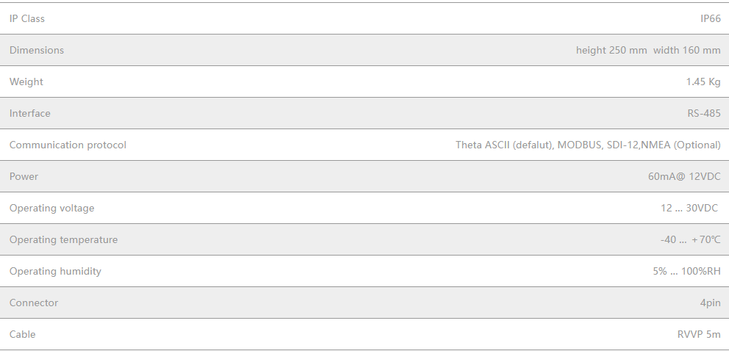The height and width of the screenshot is (351, 729).
Task: Click the "Communication protocol" label
Action: (68, 145)
